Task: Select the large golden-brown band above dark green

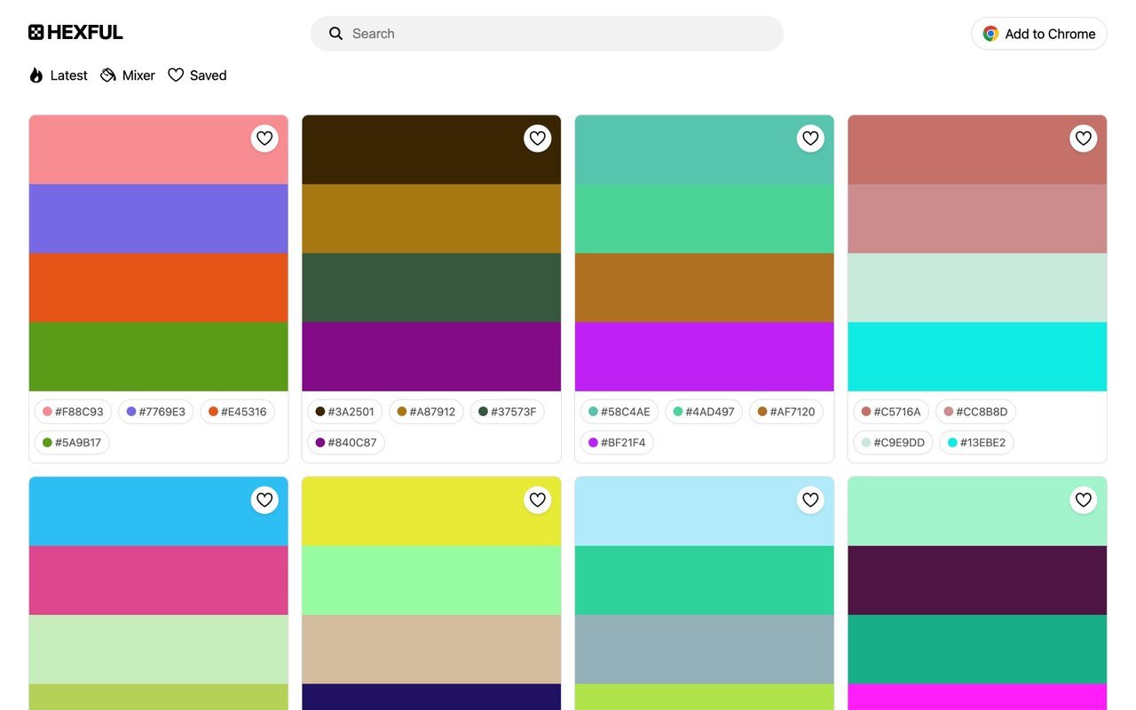Action: pos(431,219)
